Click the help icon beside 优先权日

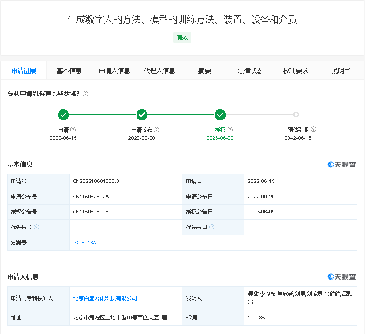(x=212, y=227)
